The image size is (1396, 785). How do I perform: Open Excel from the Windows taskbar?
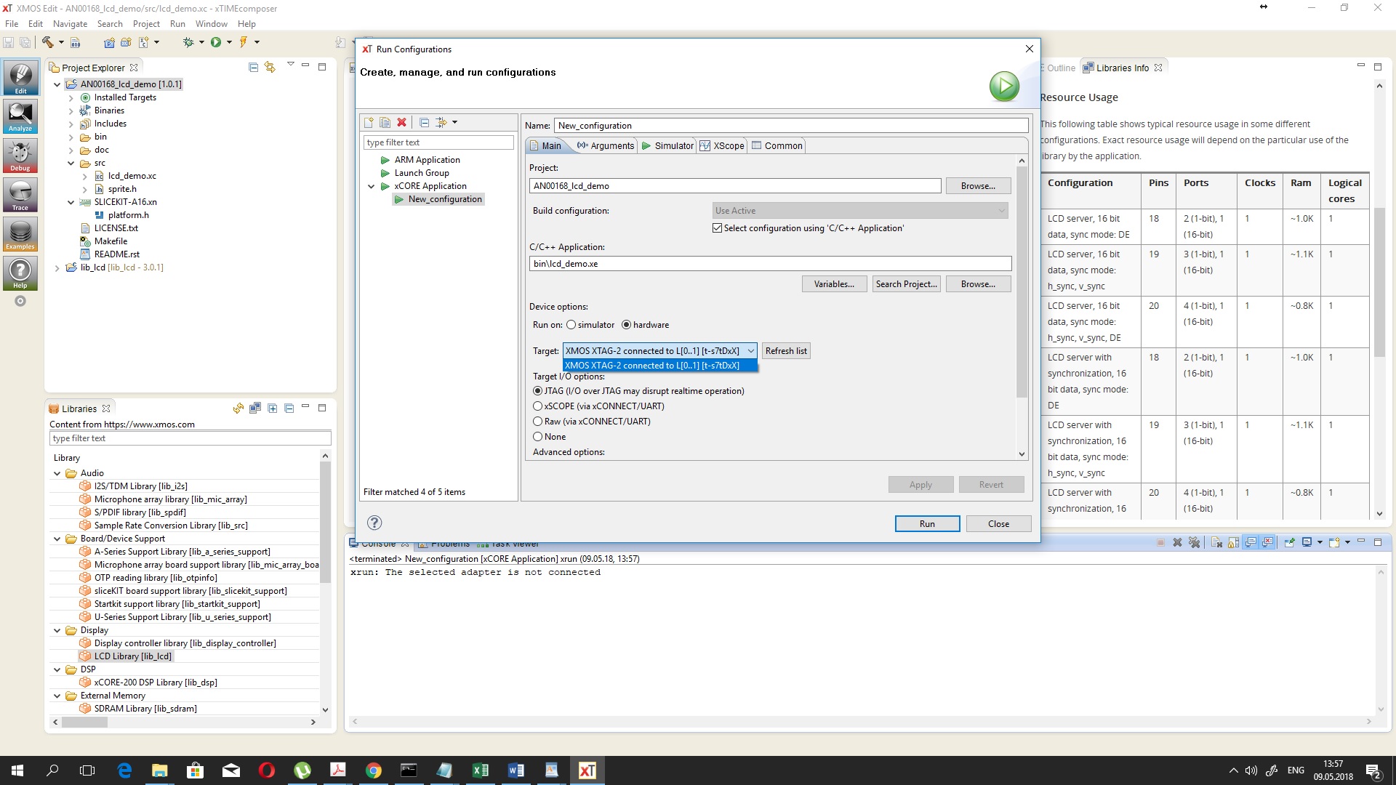pos(480,770)
